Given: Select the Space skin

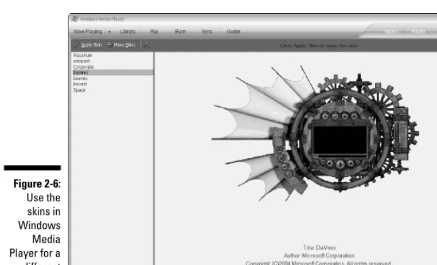Looking at the screenshot, I should [x=79, y=90].
